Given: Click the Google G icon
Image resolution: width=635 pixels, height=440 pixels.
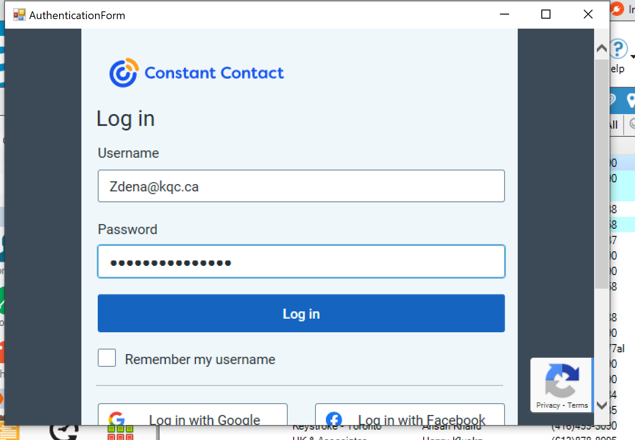Looking at the screenshot, I should click(117, 419).
